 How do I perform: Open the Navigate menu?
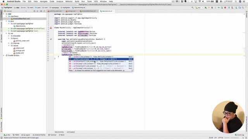(x=43, y=2)
